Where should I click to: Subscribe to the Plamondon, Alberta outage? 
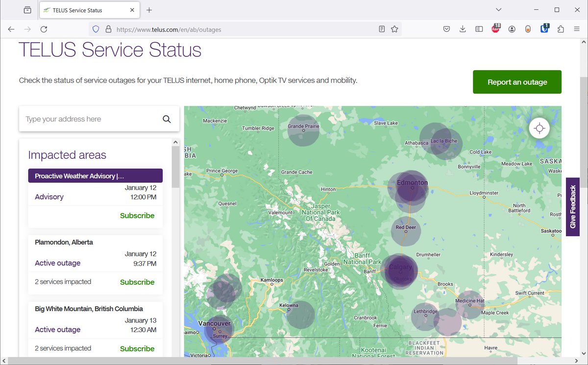[x=137, y=282]
